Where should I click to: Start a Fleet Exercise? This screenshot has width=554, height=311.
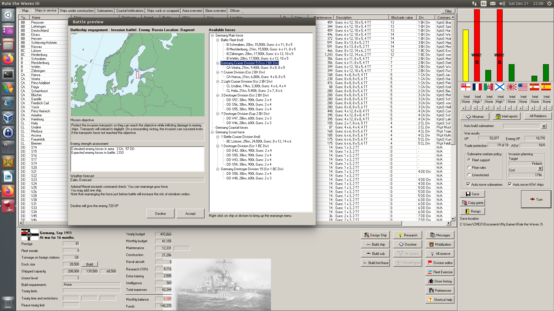tap(440, 272)
